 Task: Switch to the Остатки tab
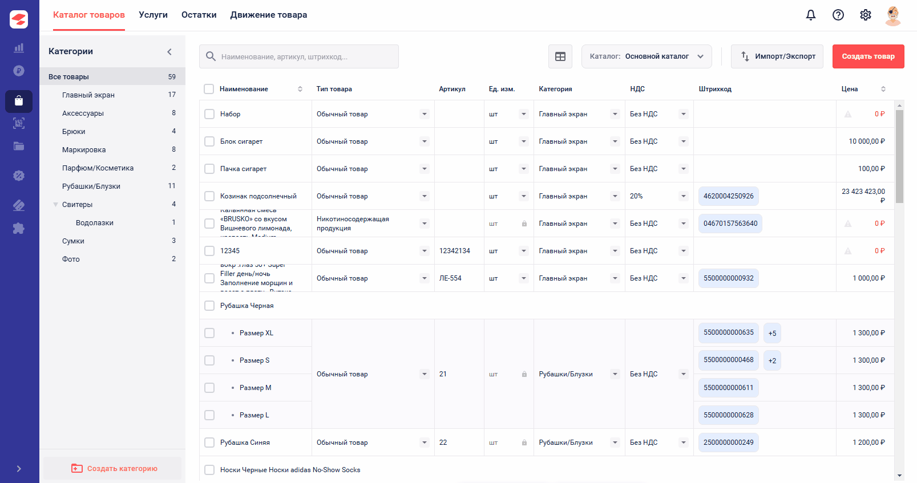199,15
